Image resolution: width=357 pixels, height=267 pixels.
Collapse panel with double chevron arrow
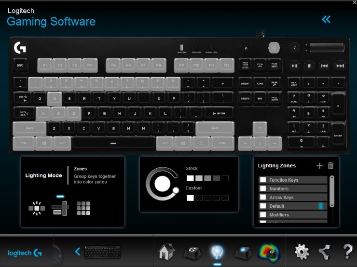[x=326, y=20]
